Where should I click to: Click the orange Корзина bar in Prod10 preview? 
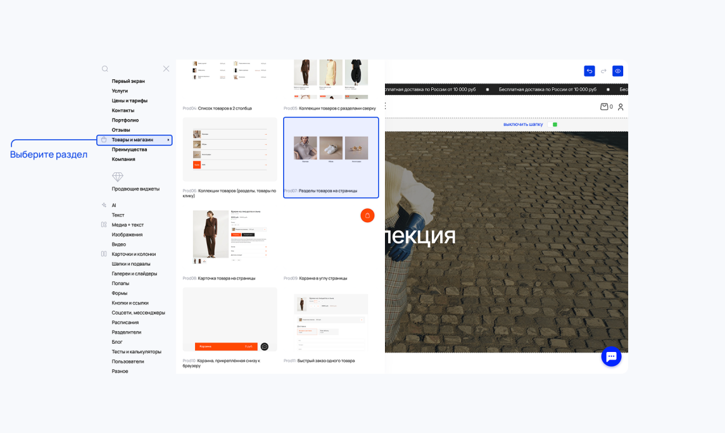[x=226, y=346]
